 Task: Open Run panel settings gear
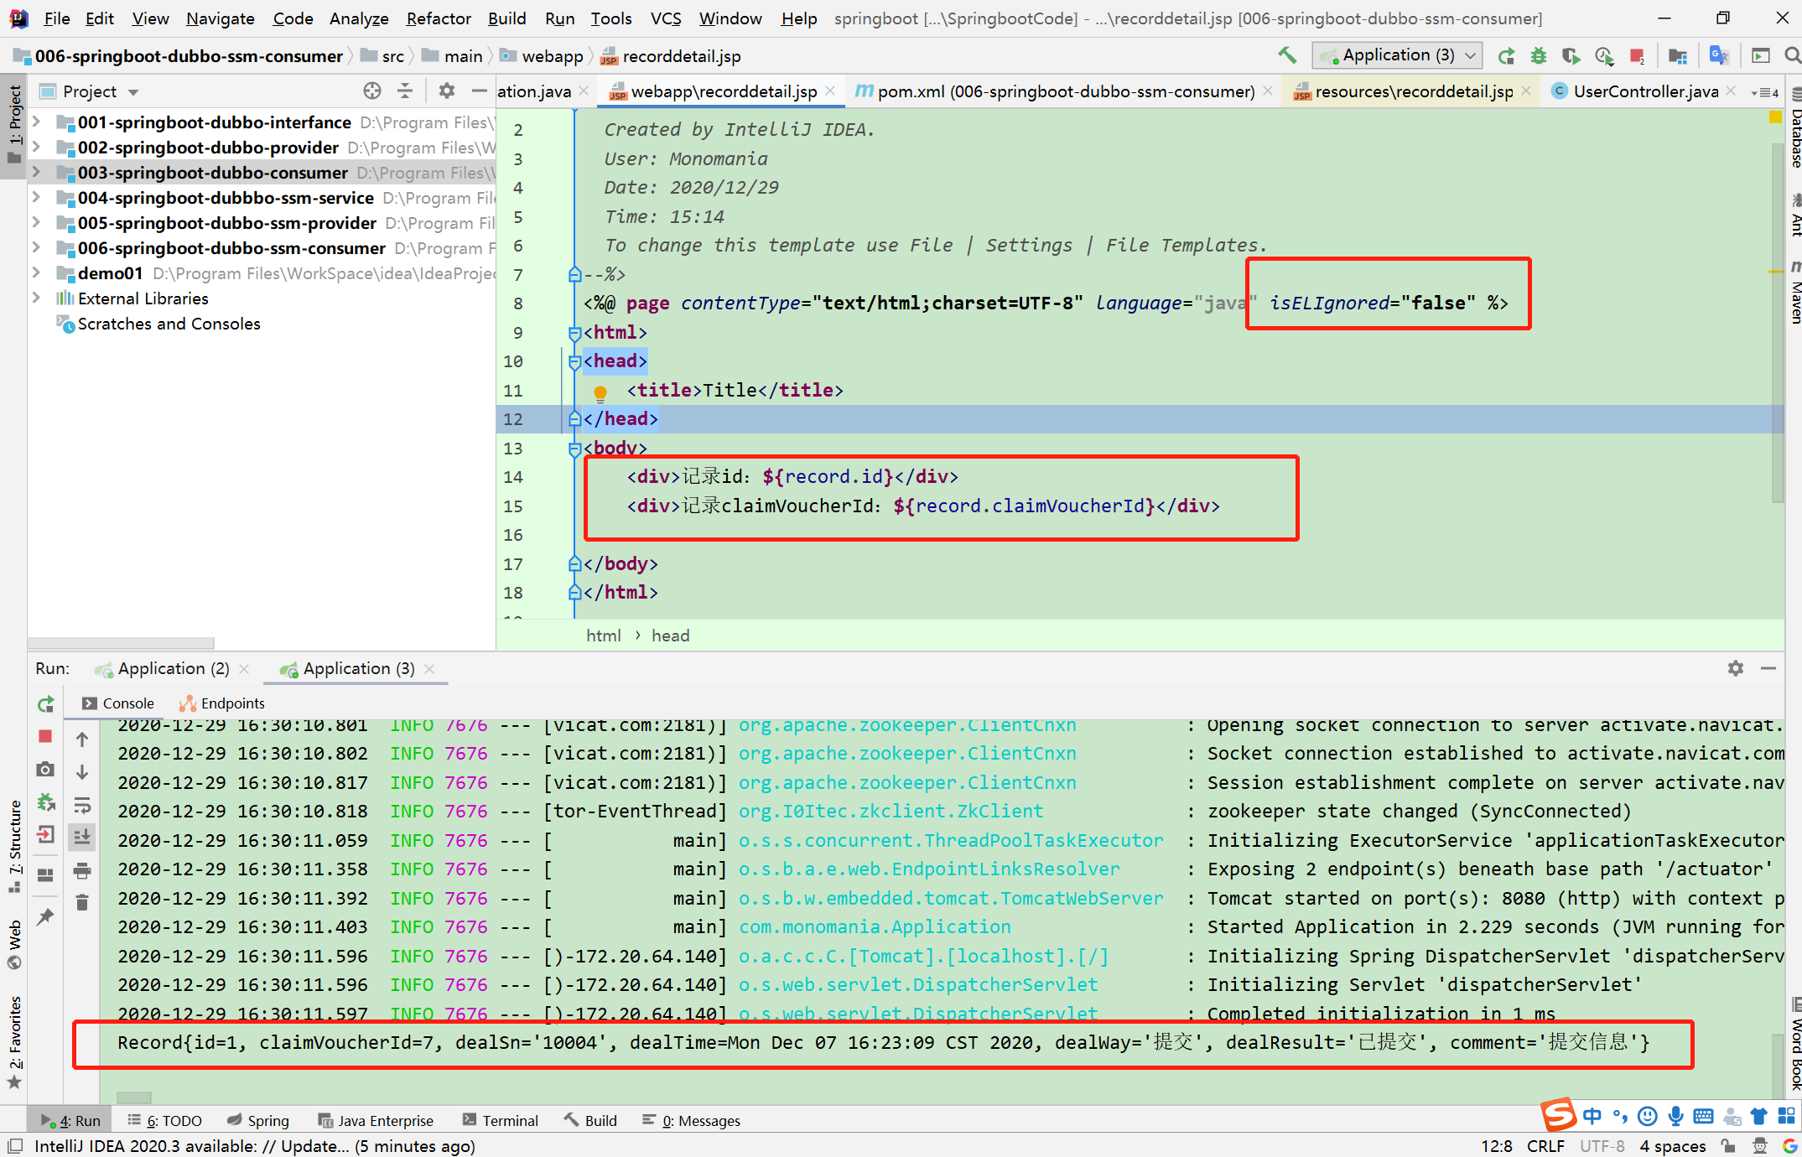click(x=1736, y=668)
